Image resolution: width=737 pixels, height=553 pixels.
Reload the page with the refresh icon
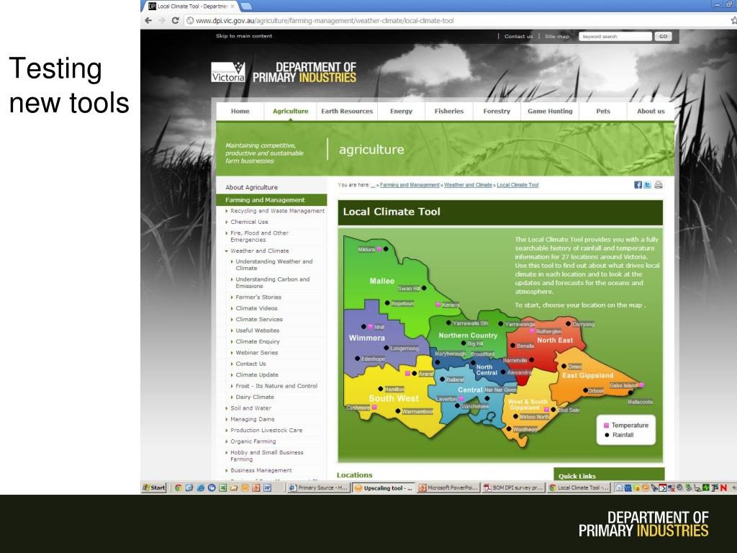click(176, 21)
